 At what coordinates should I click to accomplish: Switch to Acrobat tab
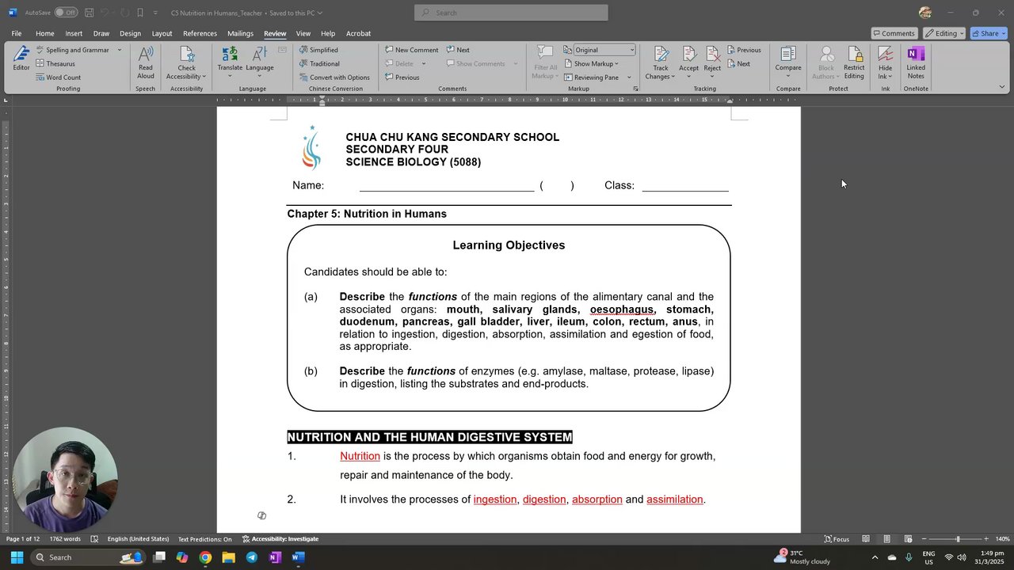(x=358, y=33)
